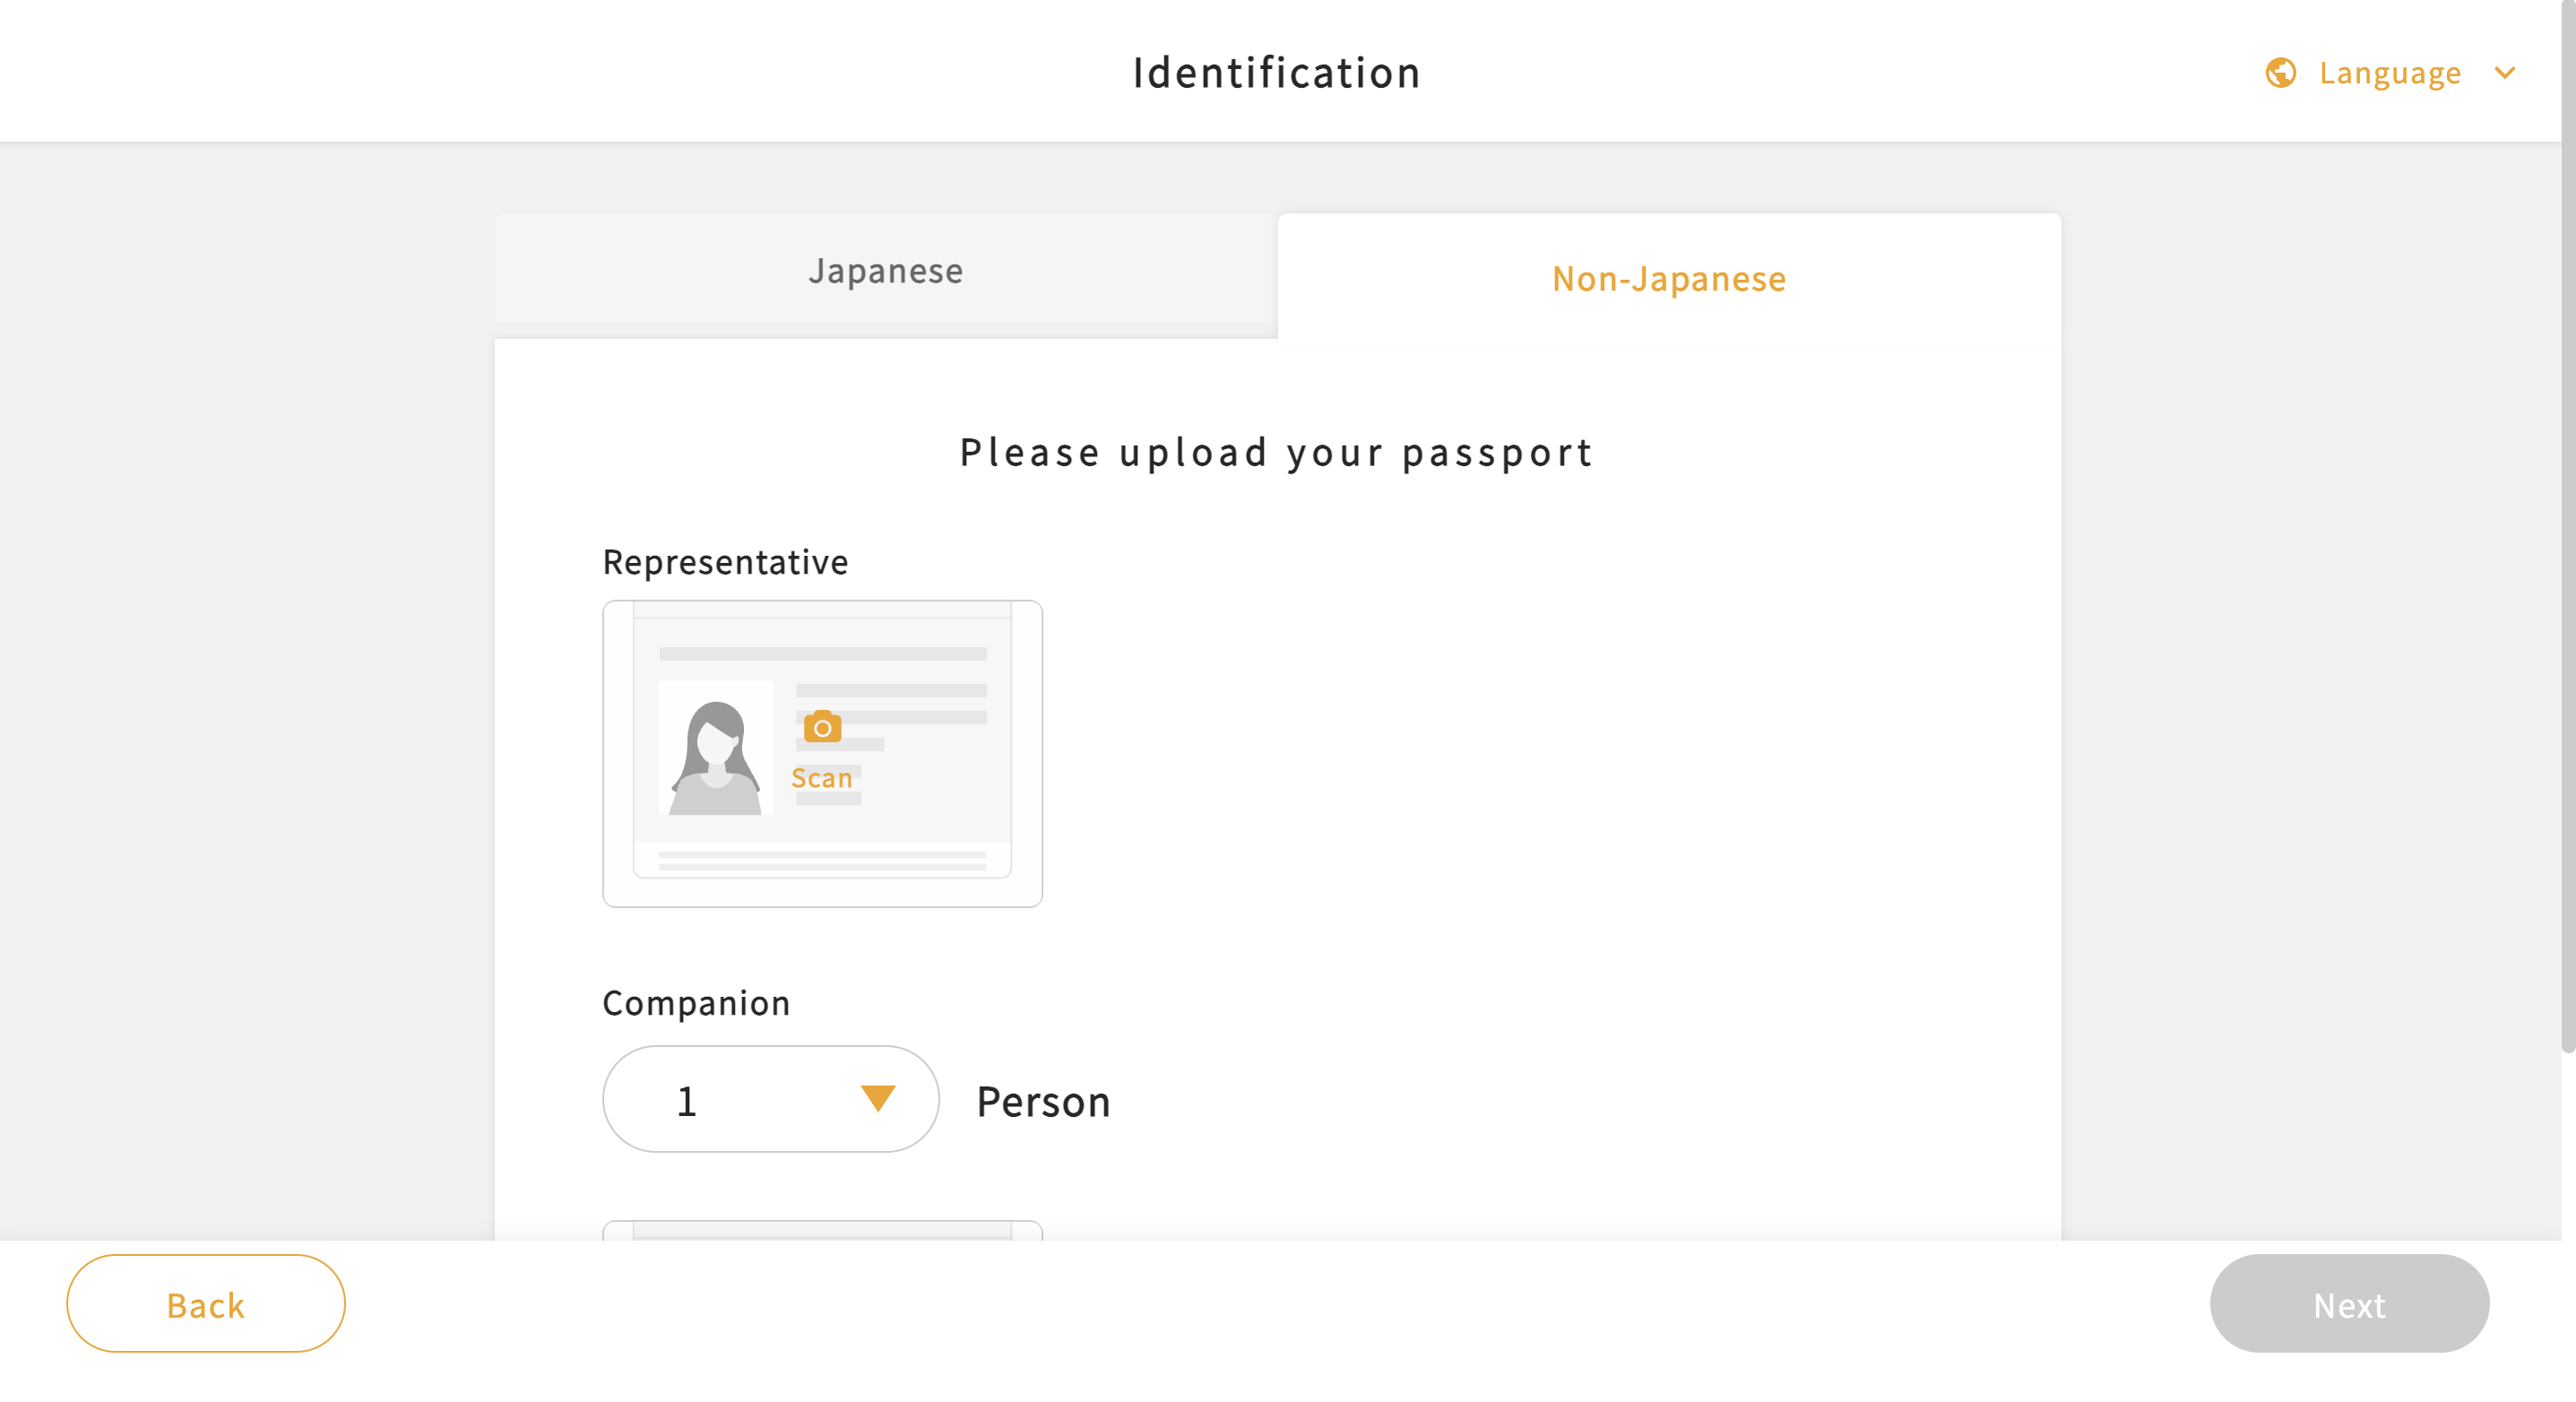Click the greyed-out Next button

coord(2349,1303)
